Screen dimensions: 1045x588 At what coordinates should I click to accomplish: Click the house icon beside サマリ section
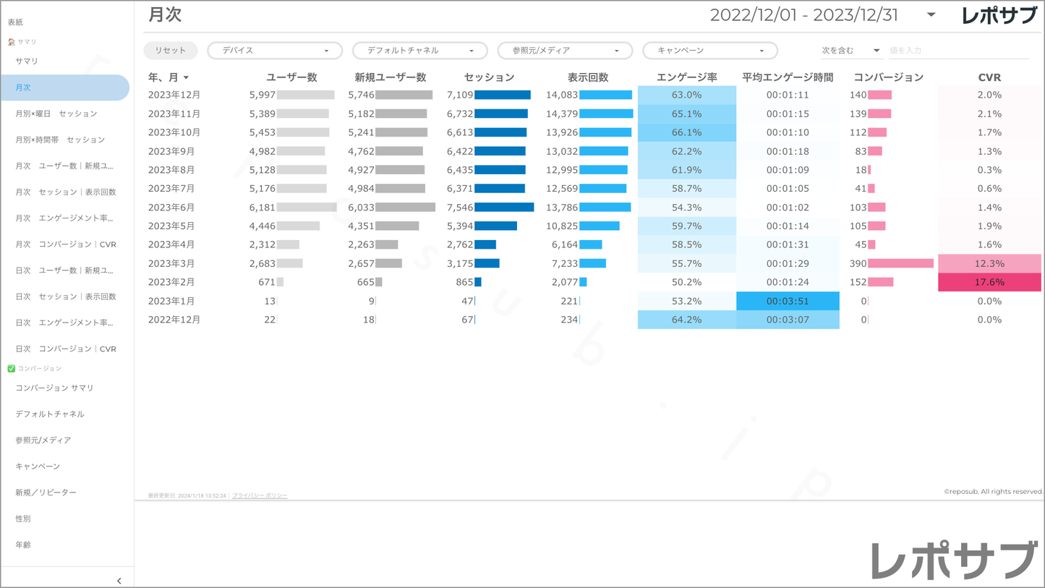[x=11, y=42]
